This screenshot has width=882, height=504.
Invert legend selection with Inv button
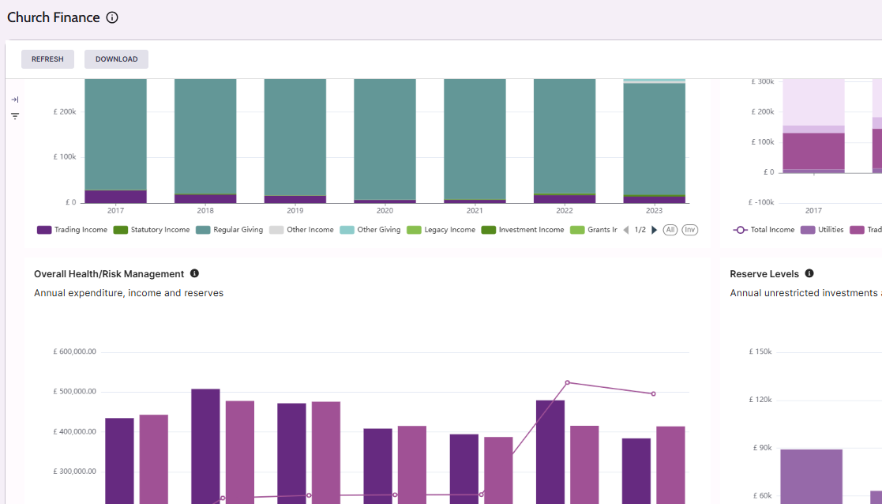click(x=689, y=230)
